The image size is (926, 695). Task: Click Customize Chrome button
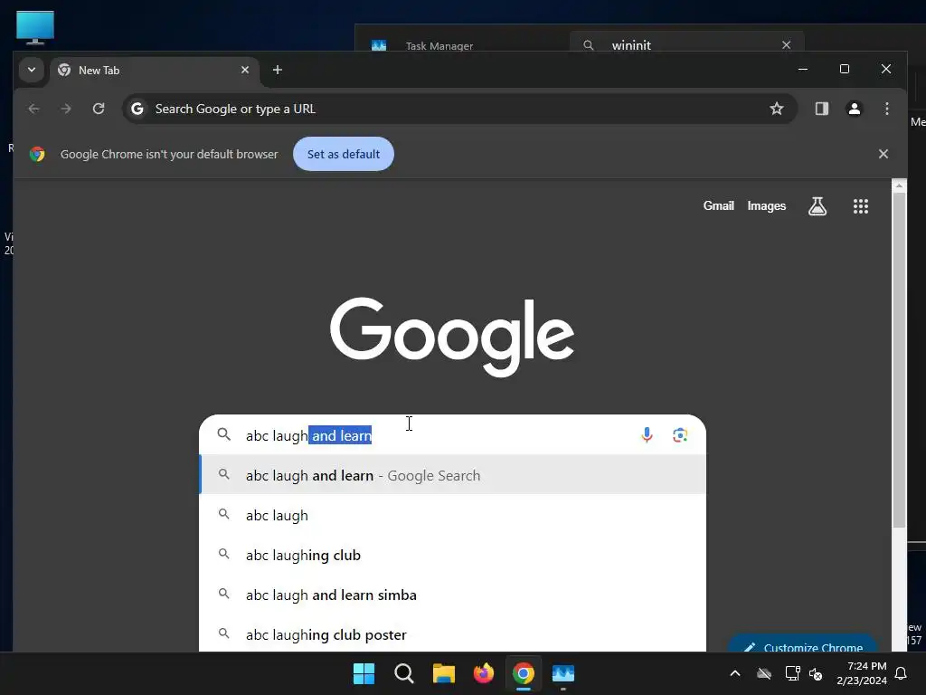(803, 645)
